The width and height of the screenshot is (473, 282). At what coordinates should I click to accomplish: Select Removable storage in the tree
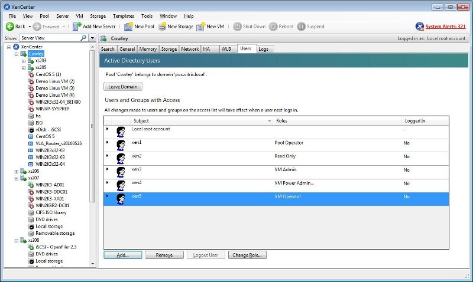(x=55, y=233)
